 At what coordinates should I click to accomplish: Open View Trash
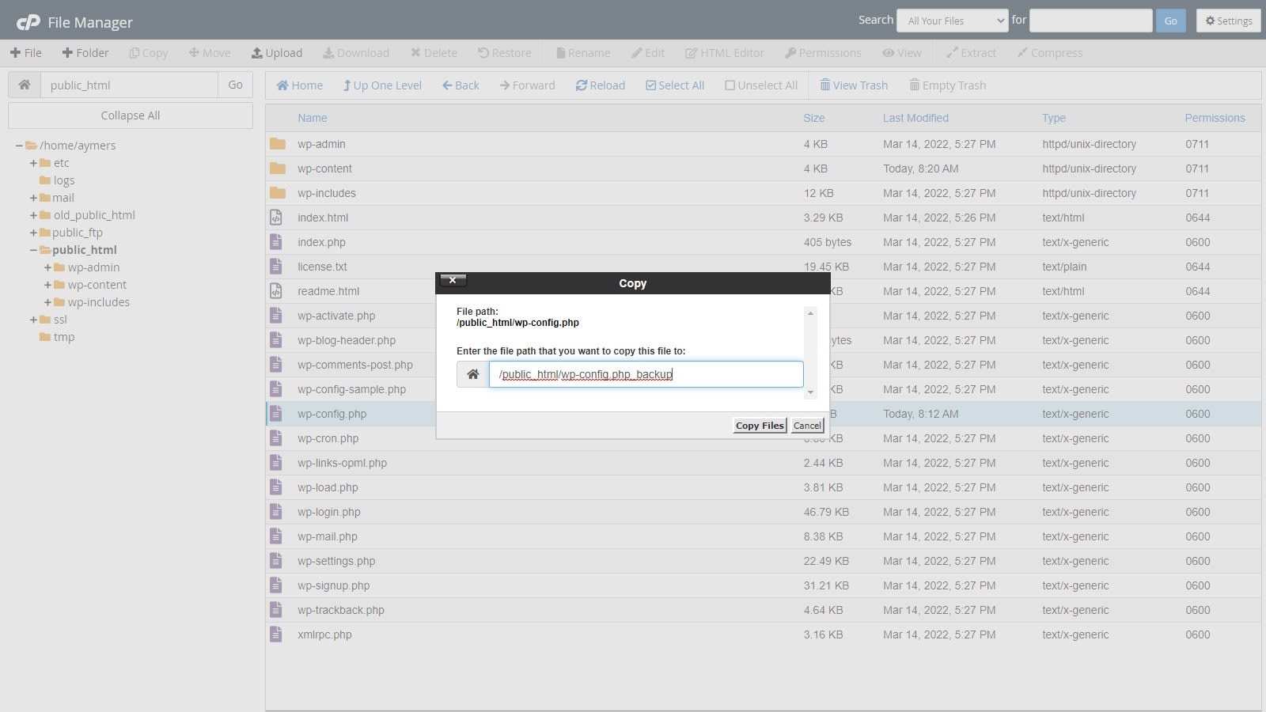click(854, 85)
